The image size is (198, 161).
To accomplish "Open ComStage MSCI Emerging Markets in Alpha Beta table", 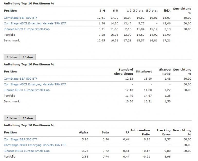I will [35, 145].
